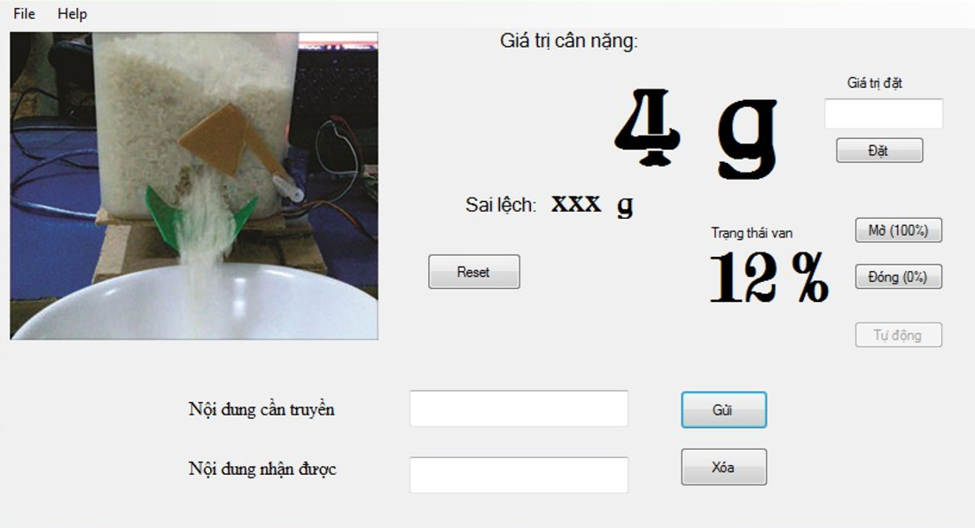975x528 pixels.
Task: Click the Reset button
Action: point(474,272)
